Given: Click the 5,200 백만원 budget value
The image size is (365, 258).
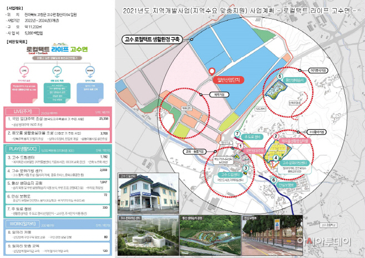Looking at the screenshot, I should (x=34, y=33).
